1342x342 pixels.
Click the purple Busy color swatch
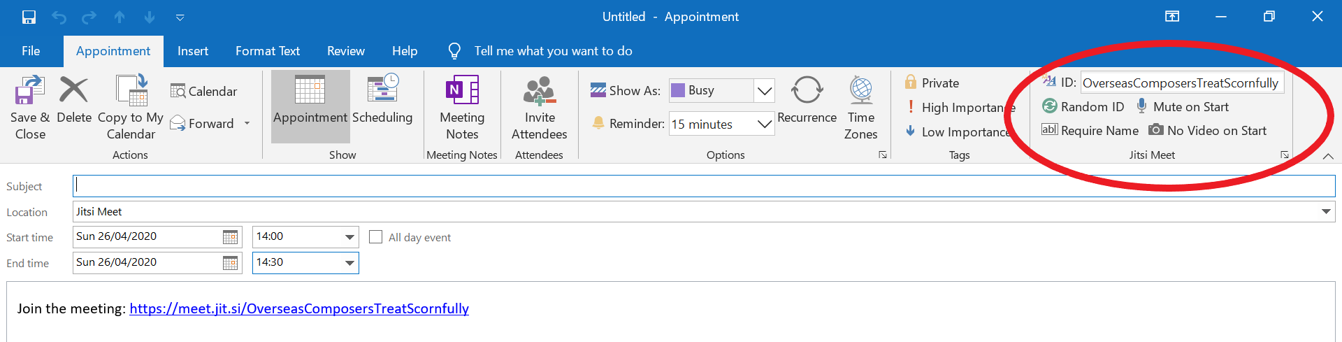[x=678, y=90]
